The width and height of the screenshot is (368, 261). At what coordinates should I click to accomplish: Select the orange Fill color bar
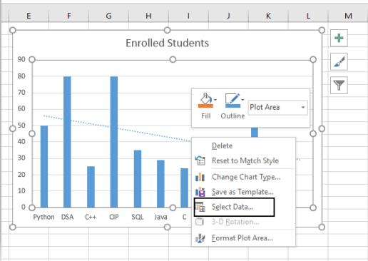[x=205, y=106]
